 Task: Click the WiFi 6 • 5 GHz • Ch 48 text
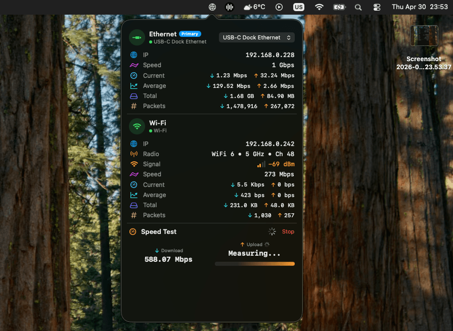click(x=253, y=154)
